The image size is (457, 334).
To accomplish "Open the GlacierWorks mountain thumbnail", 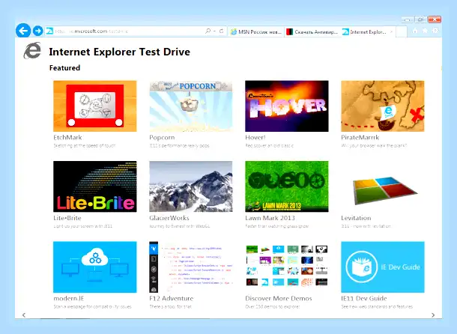I will pyautogui.click(x=191, y=186).
